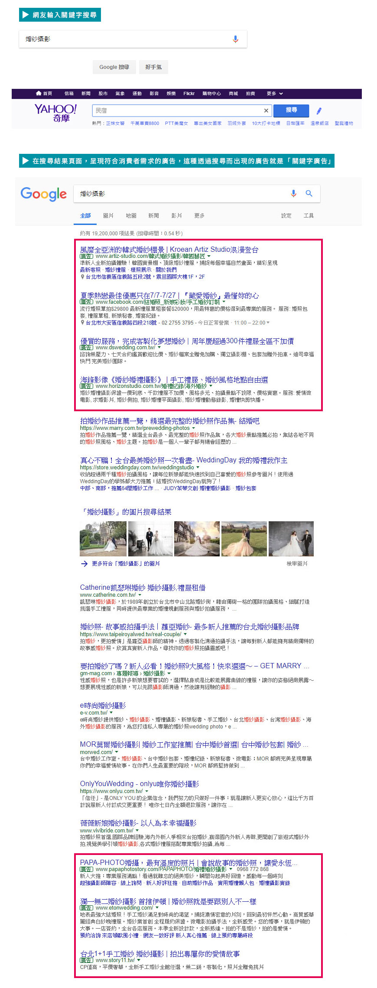
Task: Open the dropdown arrow after www.dswedding.com.tw
Action: click(x=159, y=348)
